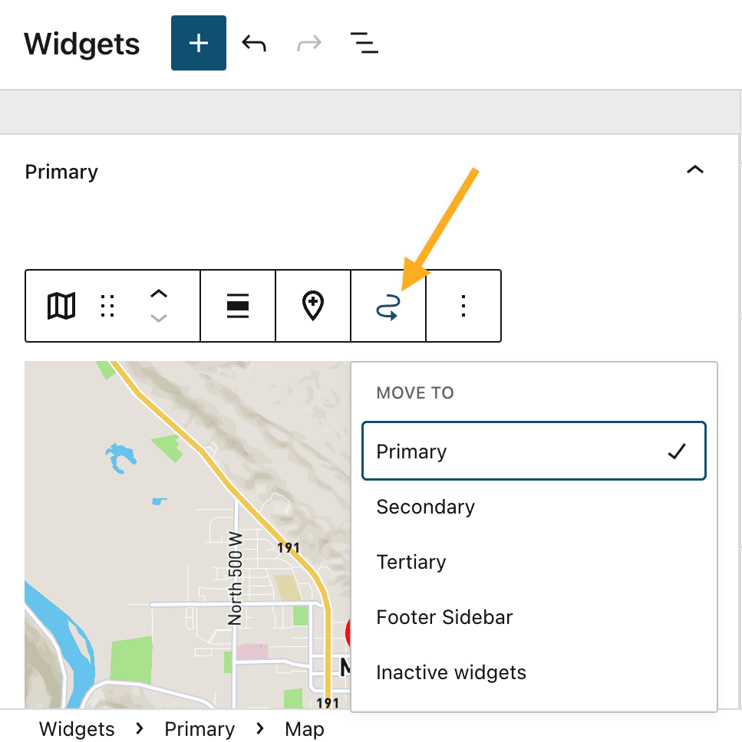Click the Move to sidebar icon
Screen dimensions: 742x742
click(x=388, y=305)
